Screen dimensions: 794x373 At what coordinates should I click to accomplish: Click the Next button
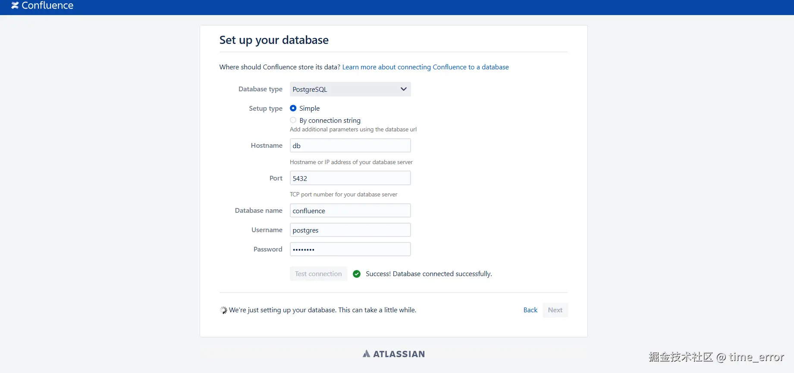(555, 310)
